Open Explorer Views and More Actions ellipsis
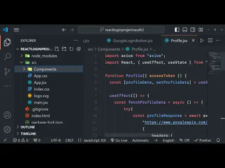Image resolution: width=225 pixels, height=168 pixels. click(x=76, y=41)
